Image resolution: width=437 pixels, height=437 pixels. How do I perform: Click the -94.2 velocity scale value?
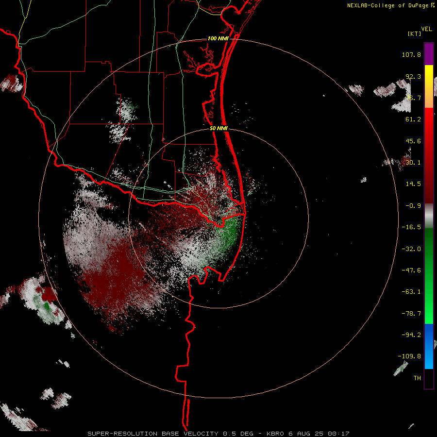coord(411,335)
